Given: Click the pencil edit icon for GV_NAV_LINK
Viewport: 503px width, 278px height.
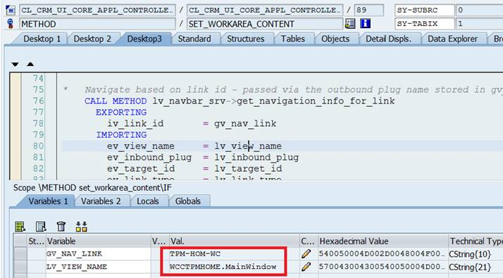Looking at the screenshot, I should (306, 253).
